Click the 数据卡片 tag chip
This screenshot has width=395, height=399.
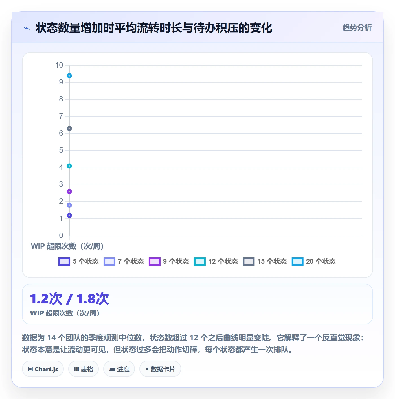160,369
